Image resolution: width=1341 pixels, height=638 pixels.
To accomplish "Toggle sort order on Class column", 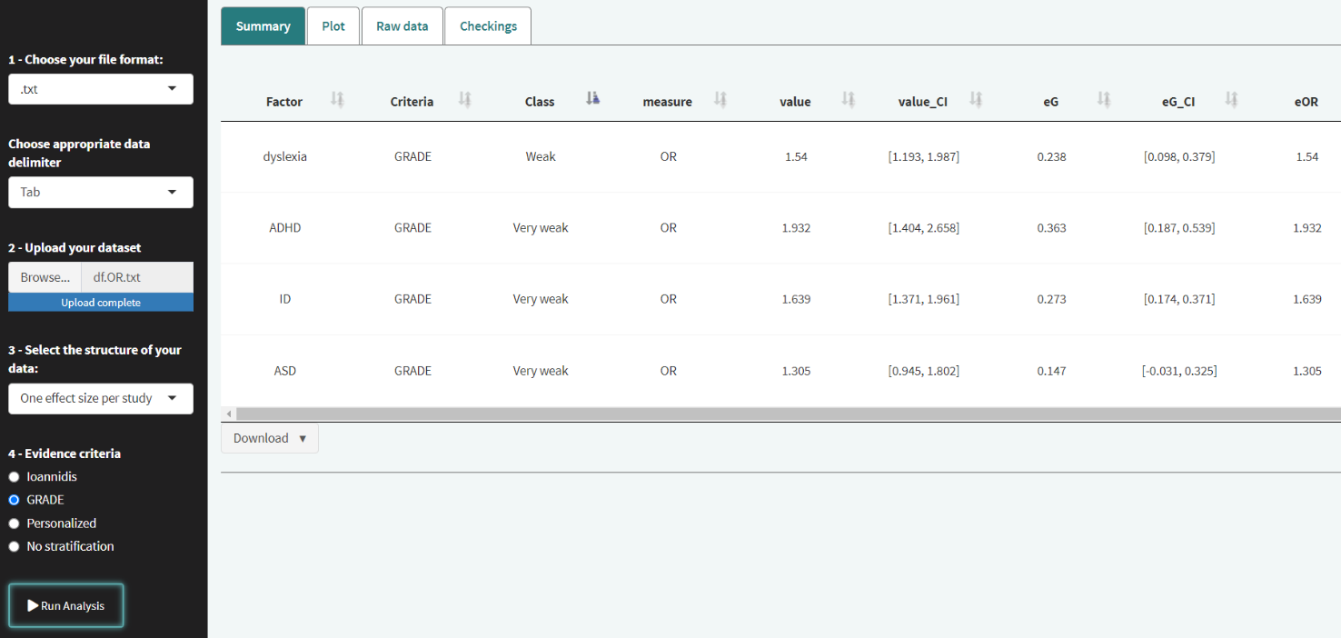I will click(x=592, y=100).
